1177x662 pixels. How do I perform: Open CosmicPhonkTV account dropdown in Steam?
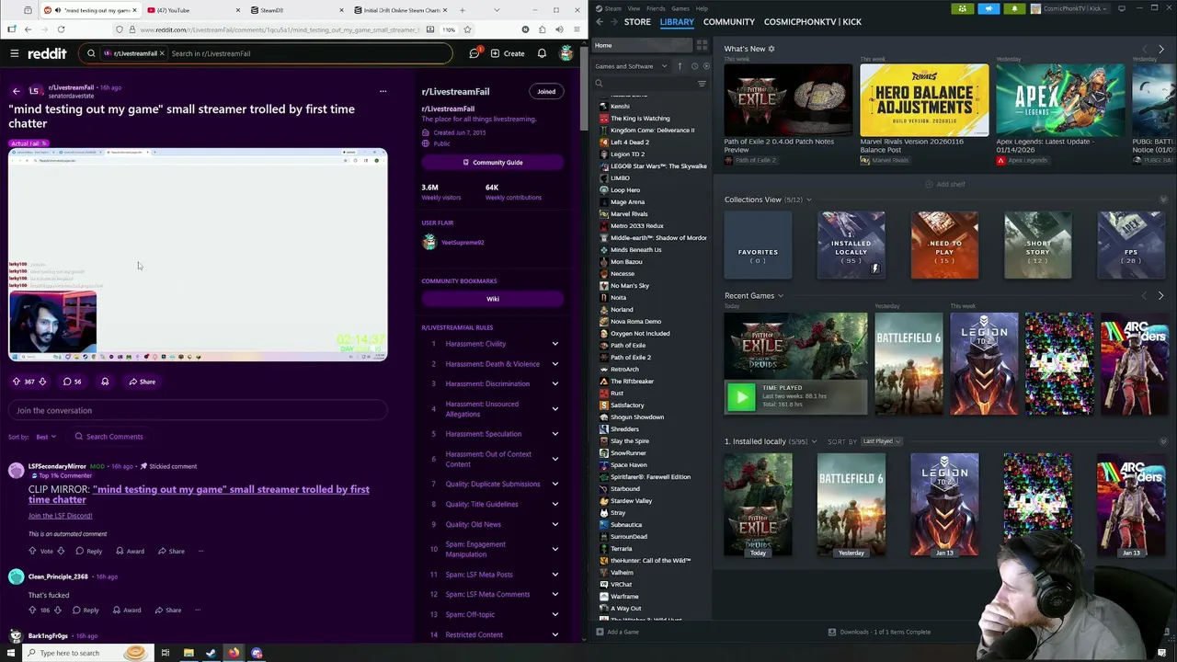click(1070, 8)
